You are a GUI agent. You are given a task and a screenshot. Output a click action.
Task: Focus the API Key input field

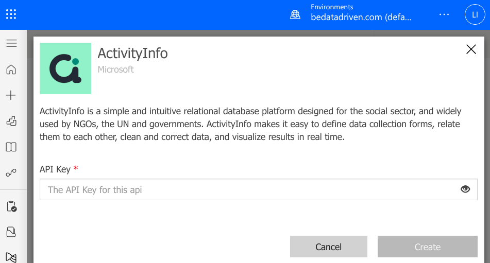259,189
